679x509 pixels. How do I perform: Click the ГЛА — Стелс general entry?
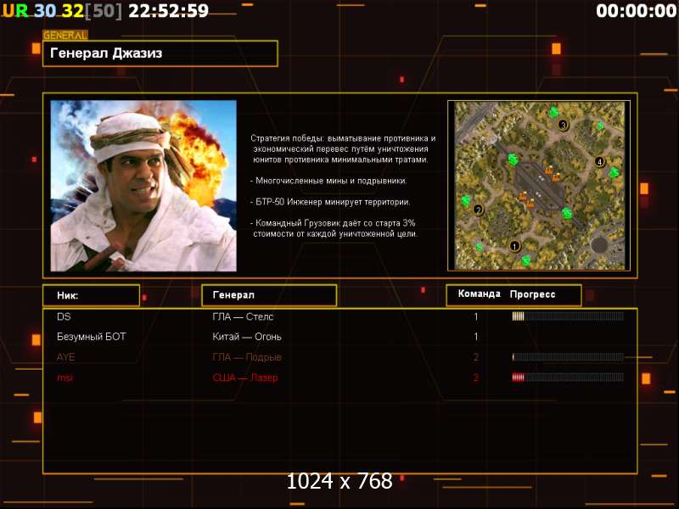pos(243,316)
